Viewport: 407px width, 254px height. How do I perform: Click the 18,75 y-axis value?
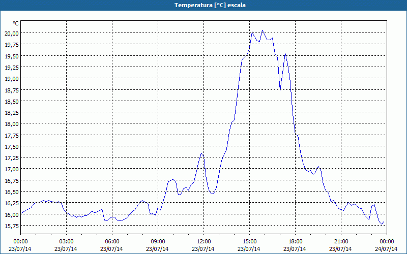(x=12, y=90)
